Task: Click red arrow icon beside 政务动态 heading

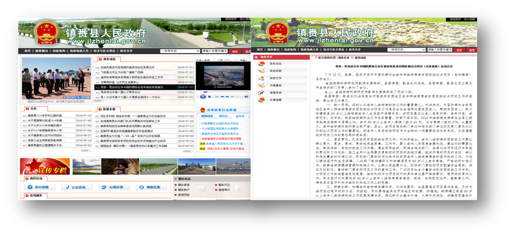Action: point(100,59)
